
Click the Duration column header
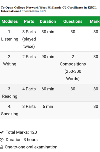point(48,21)
